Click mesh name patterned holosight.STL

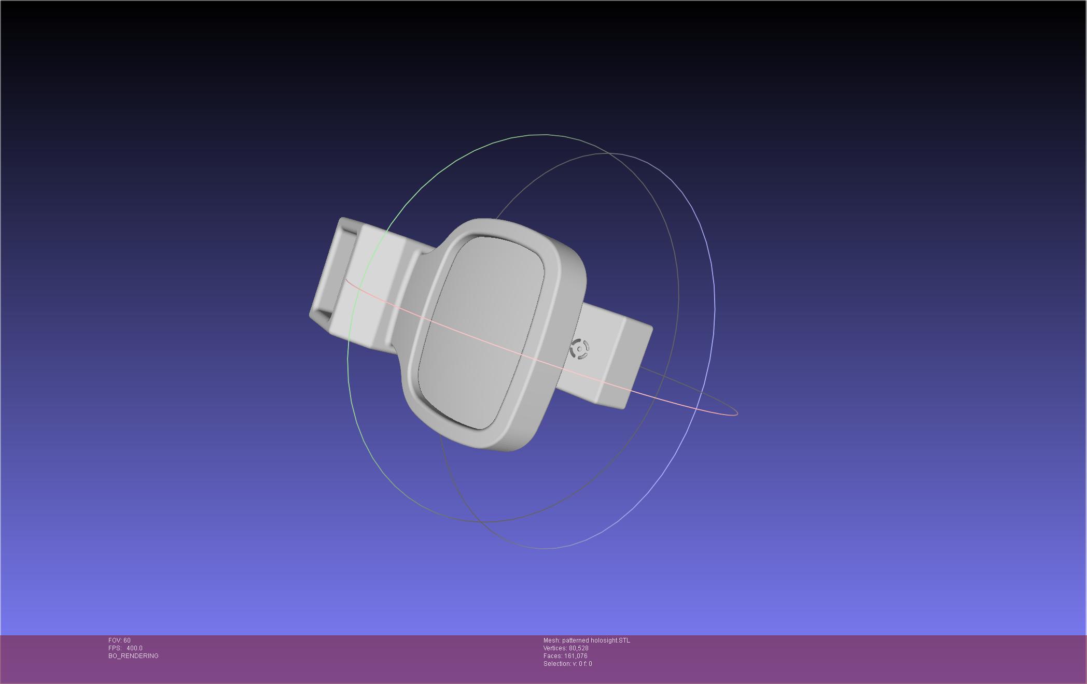pyautogui.click(x=587, y=640)
